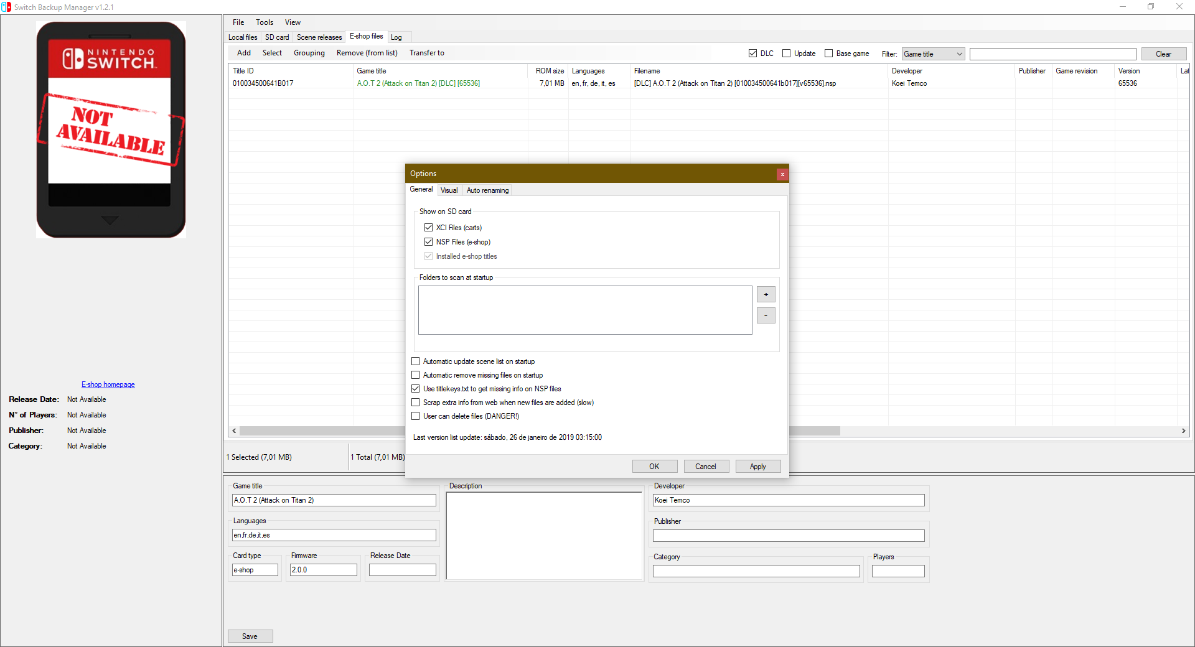
Task: Open the File menu
Action: tap(238, 22)
